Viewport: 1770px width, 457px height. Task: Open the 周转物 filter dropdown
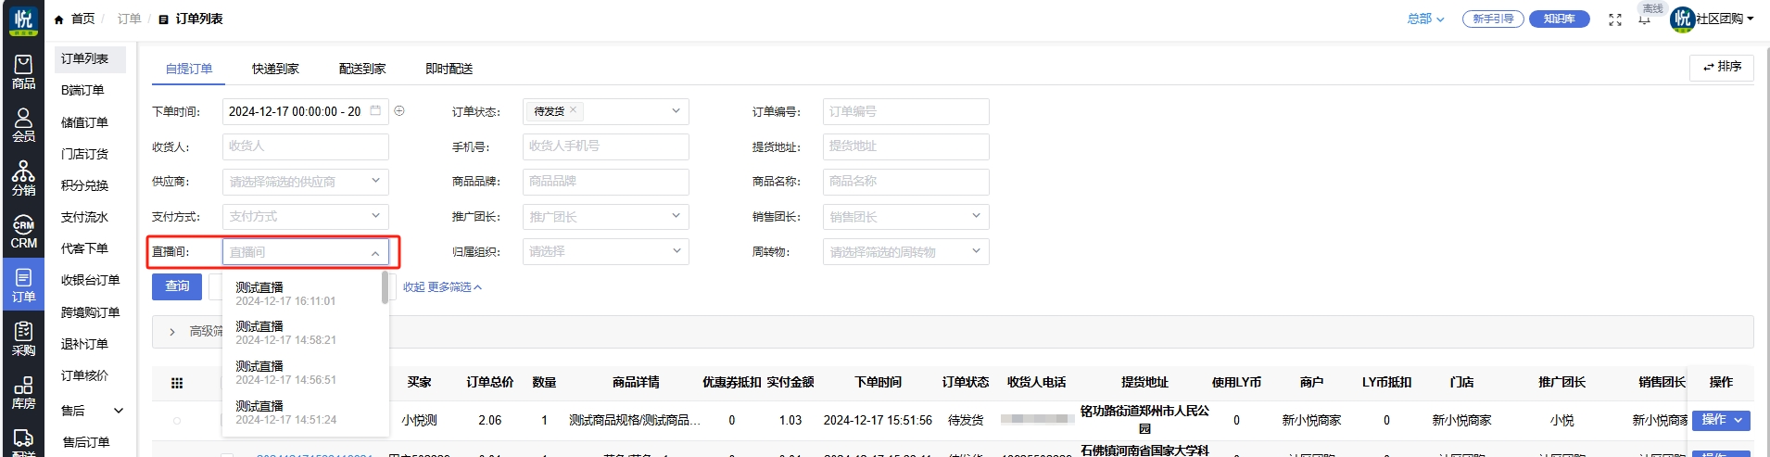click(x=906, y=252)
